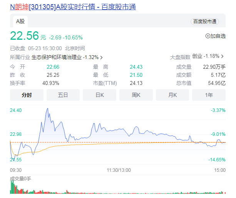This screenshot has width=236, height=198.
Task: Show the 周K weekly chart
Action: pos(136,95)
